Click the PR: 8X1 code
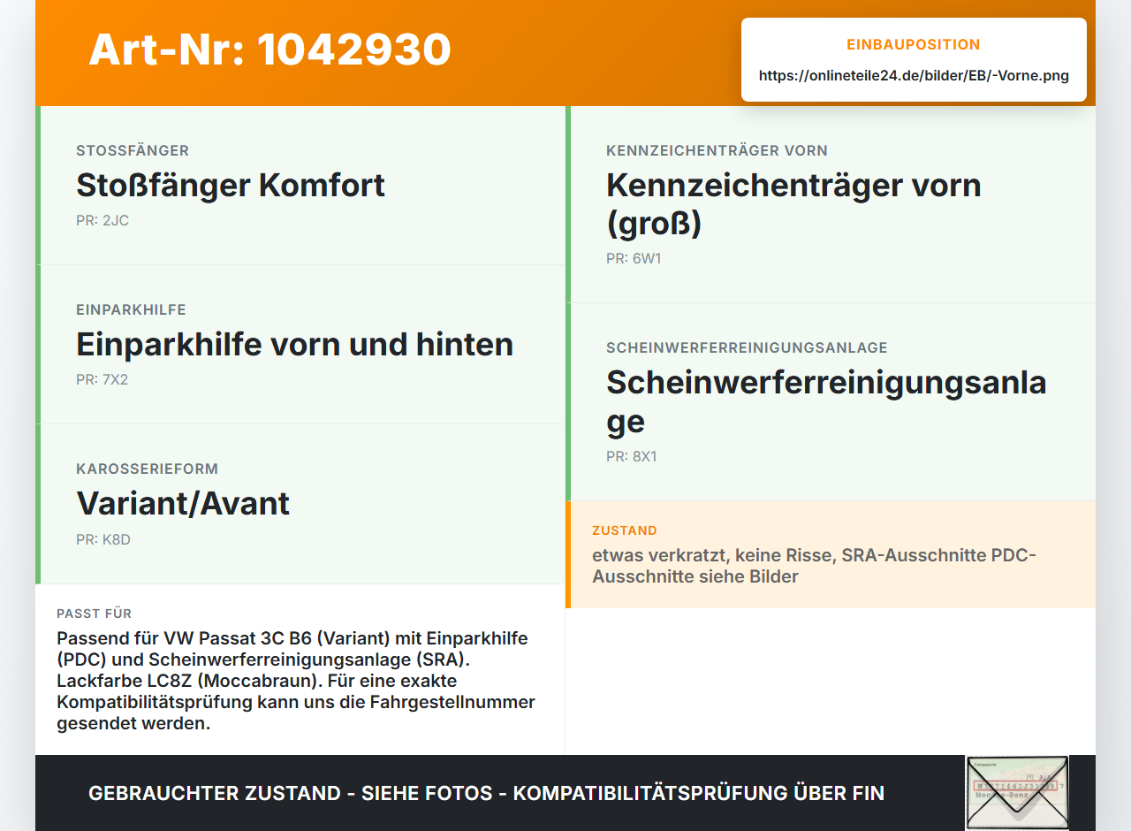Screen dimensions: 1131x831 tap(632, 457)
